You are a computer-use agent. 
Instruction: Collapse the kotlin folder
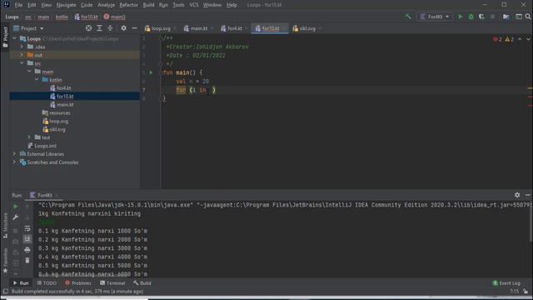[x=37, y=80]
